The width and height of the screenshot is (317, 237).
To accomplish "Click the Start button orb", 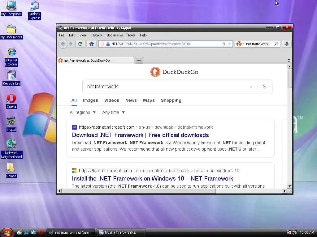I will tap(7, 232).
